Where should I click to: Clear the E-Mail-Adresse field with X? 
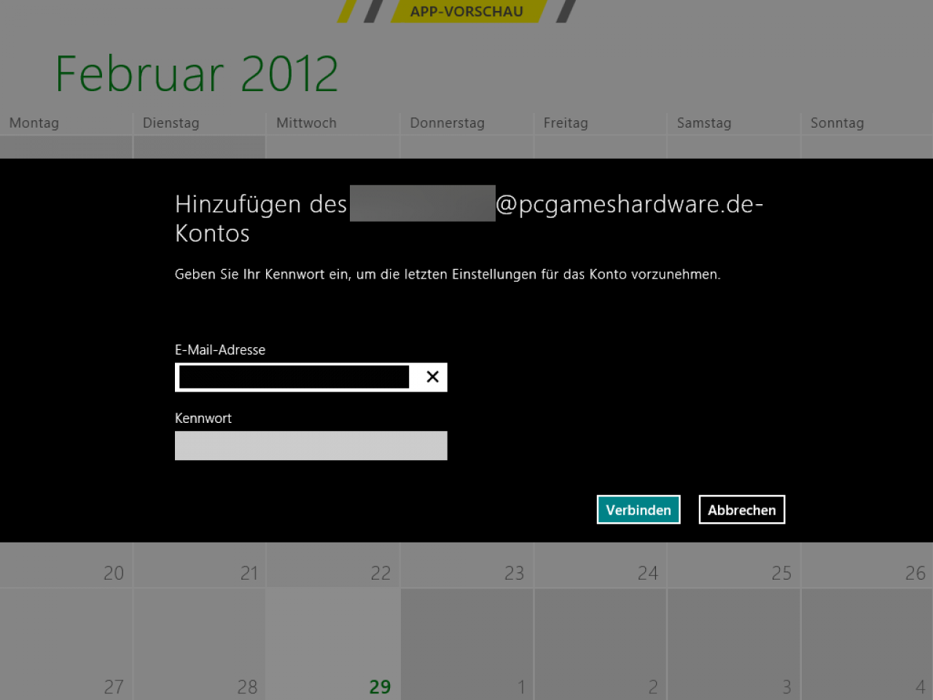pyautogui.click(x=432, y=377)
